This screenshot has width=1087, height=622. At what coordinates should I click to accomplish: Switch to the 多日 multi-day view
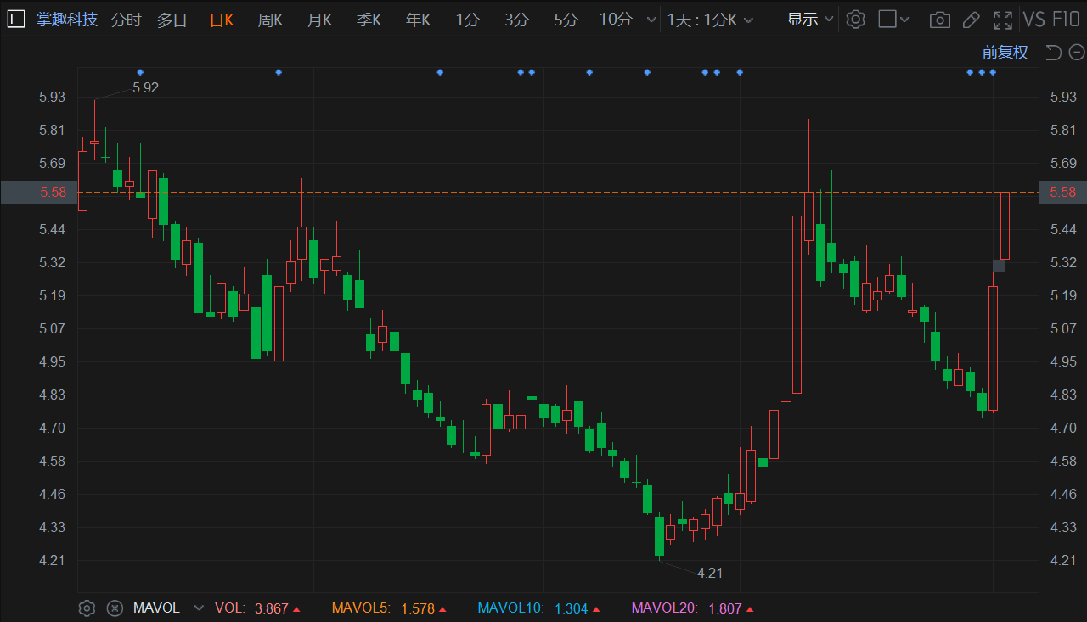(172, 20)
